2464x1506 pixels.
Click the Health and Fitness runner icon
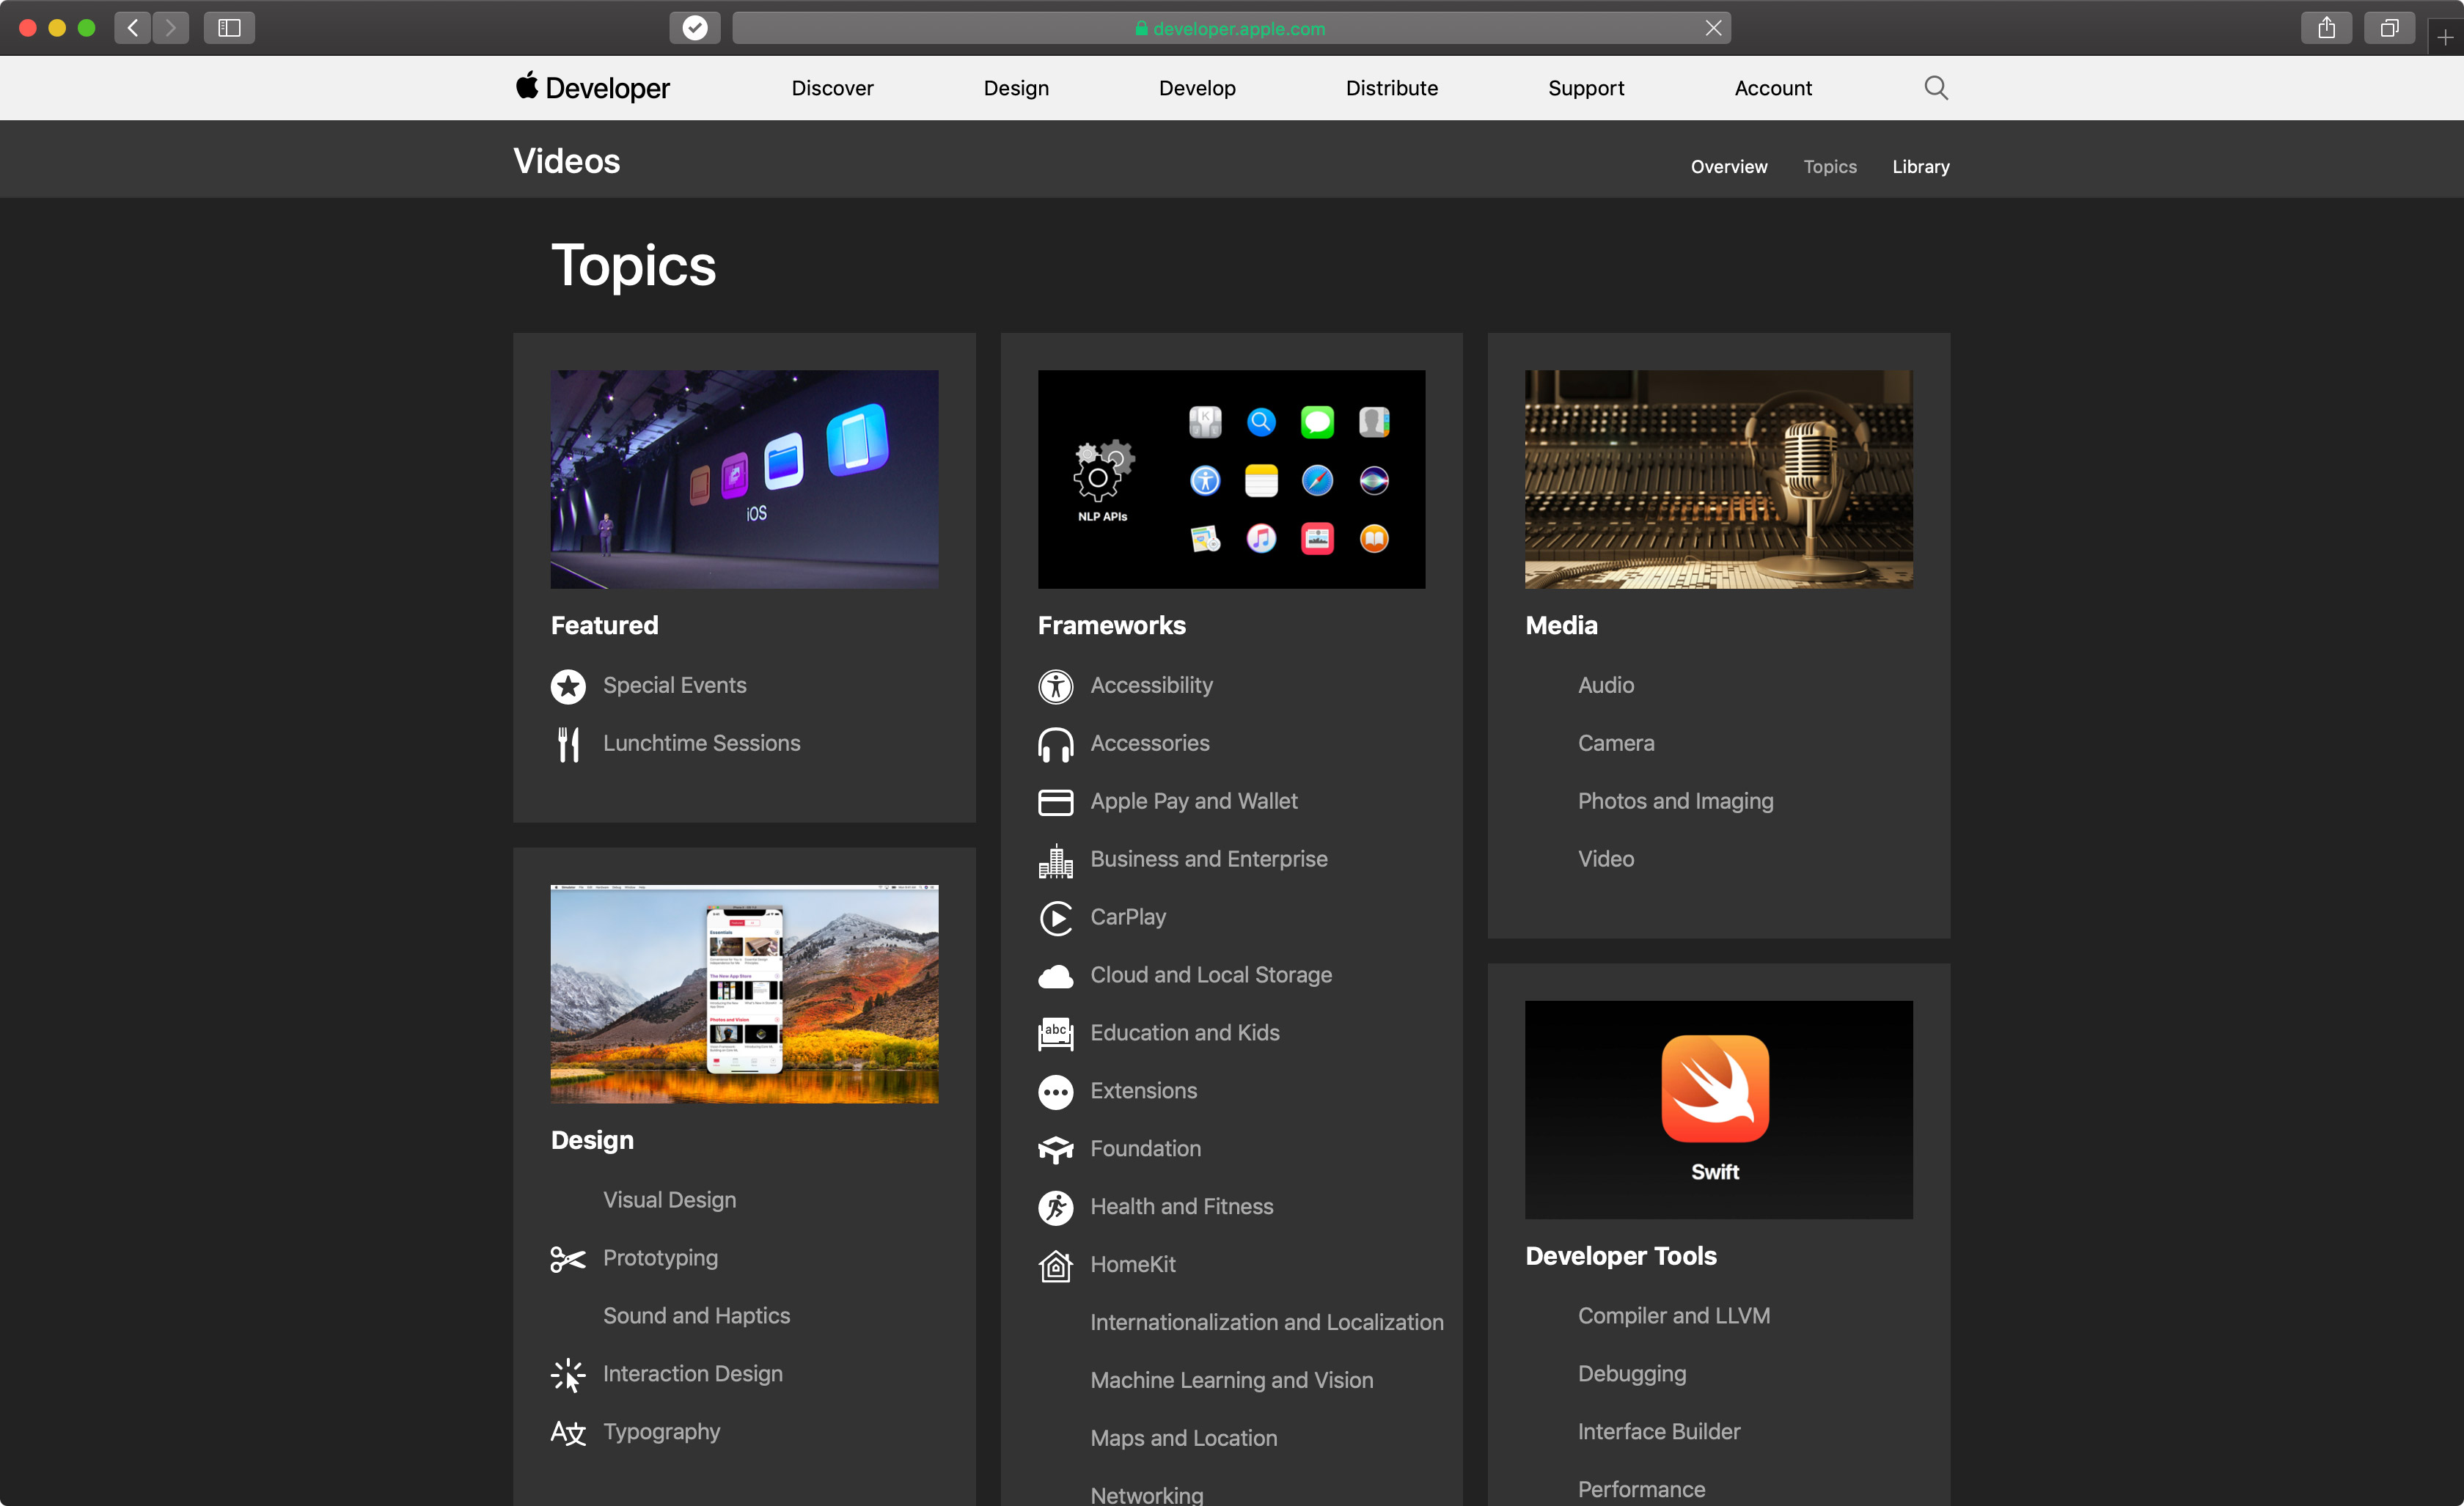pos(1055,1207)
